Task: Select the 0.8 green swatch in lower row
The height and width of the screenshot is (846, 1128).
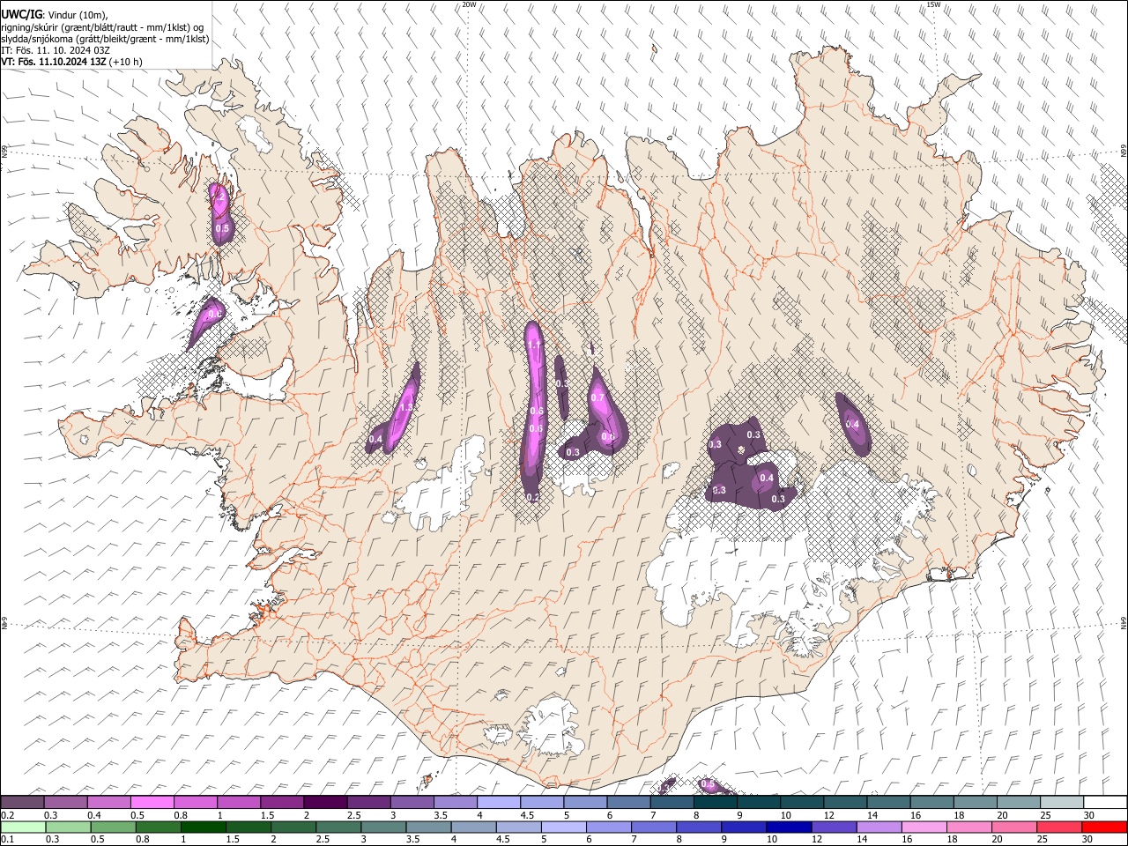Action: 158,827
